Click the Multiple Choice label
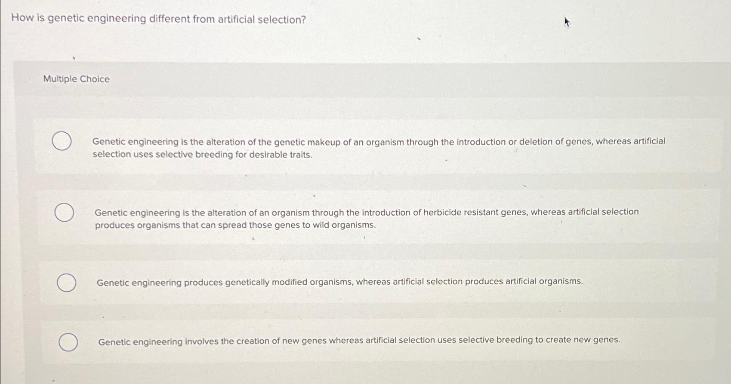 point(76,79)
